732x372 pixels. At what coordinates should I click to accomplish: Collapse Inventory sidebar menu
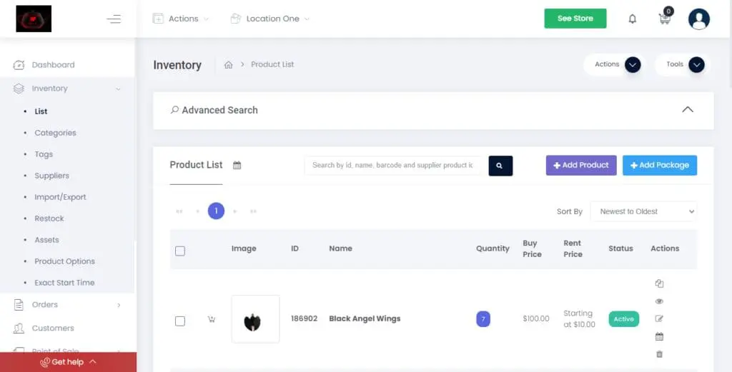point(118,89)
